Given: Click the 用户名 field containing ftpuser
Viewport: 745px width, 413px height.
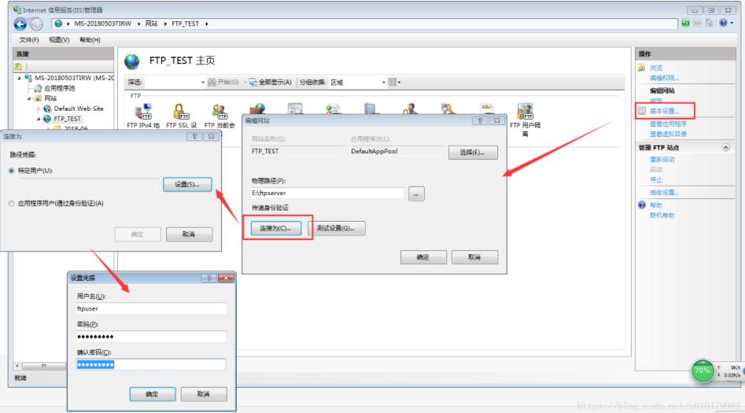Looking at the screenshot, I should click(x=151, y=309).
